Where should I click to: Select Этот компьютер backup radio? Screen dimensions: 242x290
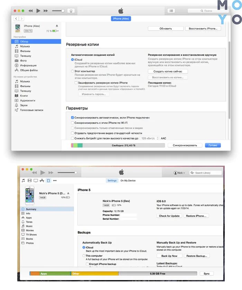pos(72,71)
